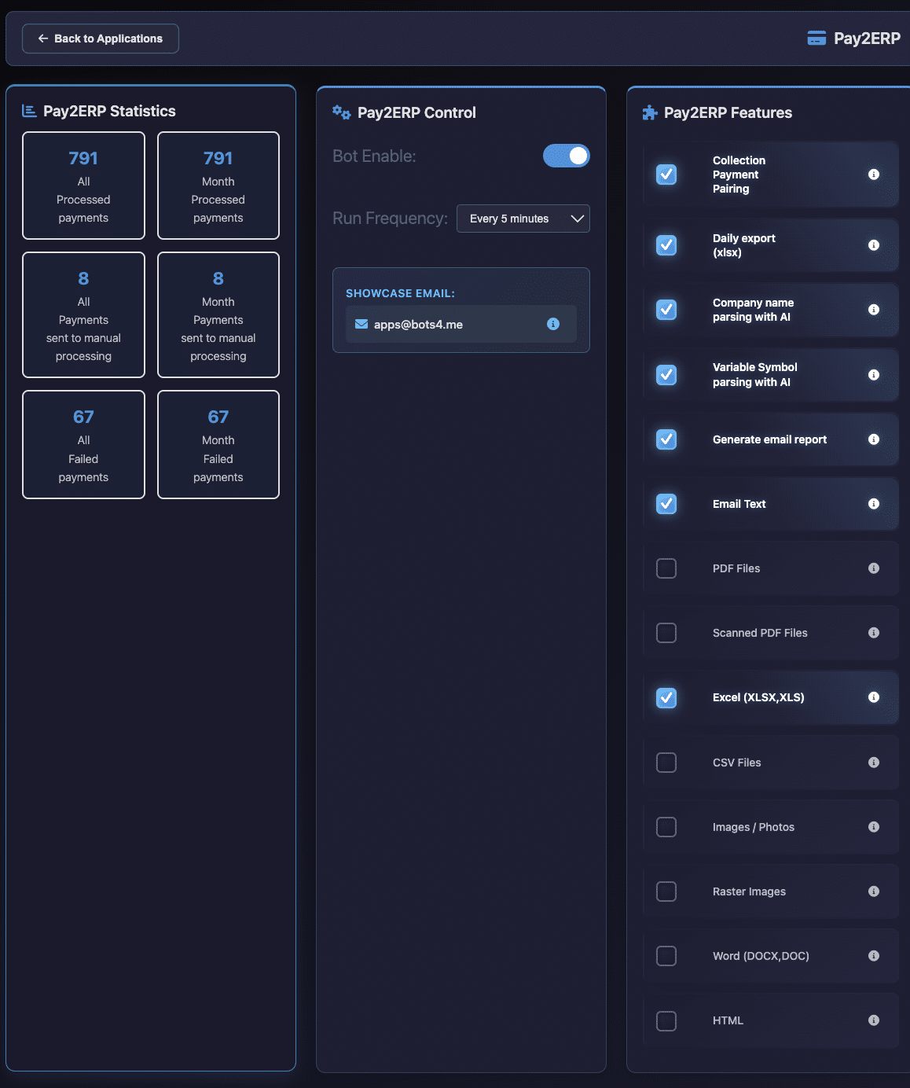Uncheck the Email Text checkbox
The width and height of the screenshot is (910, 1088).
pos(666,504)
